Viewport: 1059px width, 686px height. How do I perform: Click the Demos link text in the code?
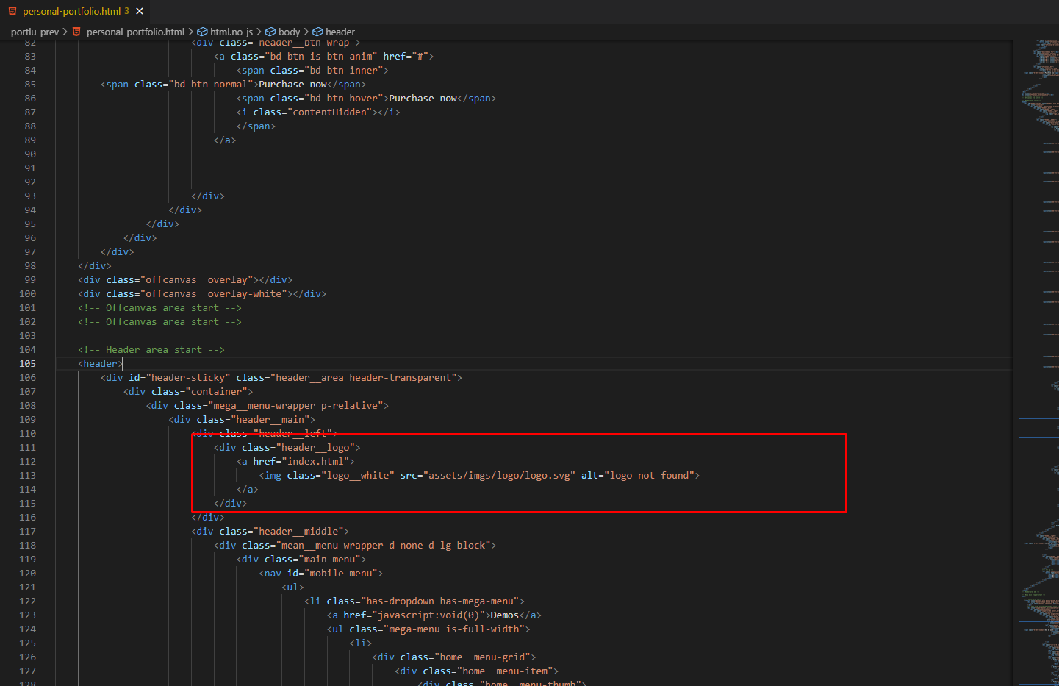point(504,615)
